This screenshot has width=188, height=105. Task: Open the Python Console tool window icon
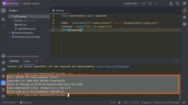point(3,62)
